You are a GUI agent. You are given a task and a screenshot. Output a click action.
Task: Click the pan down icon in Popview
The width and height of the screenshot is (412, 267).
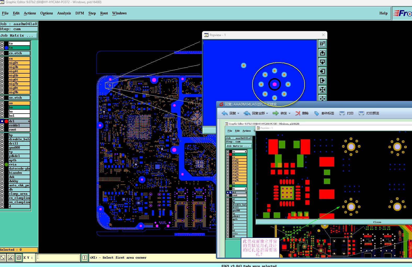(x=322, y=62)
